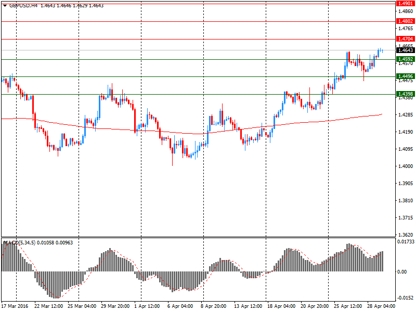Click the 1.4095 price axis label
Image resolution: width=416 pixels, height=312 pixels.
pos(406,149)
